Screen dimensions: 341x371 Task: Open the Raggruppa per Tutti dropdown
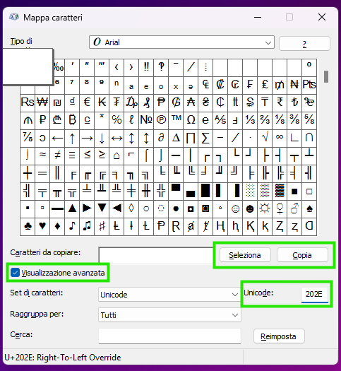coord(169,315)
